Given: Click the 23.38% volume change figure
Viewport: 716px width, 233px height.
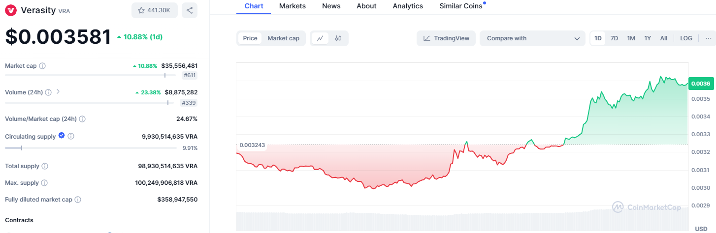Looking at the screenshot, I should [148, 92].
